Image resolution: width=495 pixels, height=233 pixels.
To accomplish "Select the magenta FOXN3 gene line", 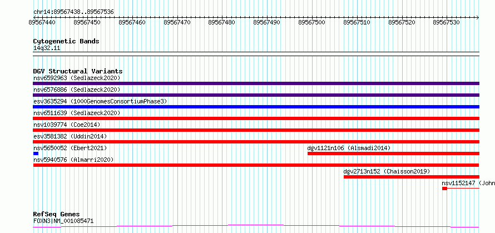I will [x=256, y=226].
